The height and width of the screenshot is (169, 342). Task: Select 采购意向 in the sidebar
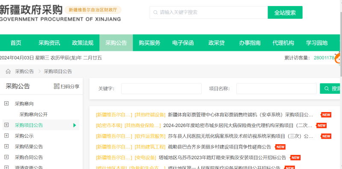pos(24,104)
